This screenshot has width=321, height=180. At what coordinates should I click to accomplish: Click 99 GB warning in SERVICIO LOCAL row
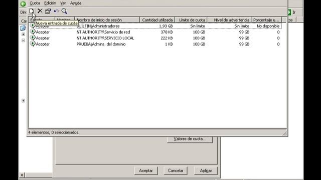coord(244,38)
